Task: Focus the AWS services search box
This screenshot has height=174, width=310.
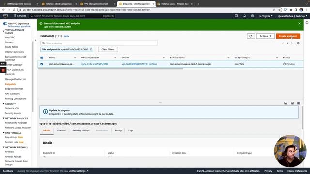Action: pos(72,16)
